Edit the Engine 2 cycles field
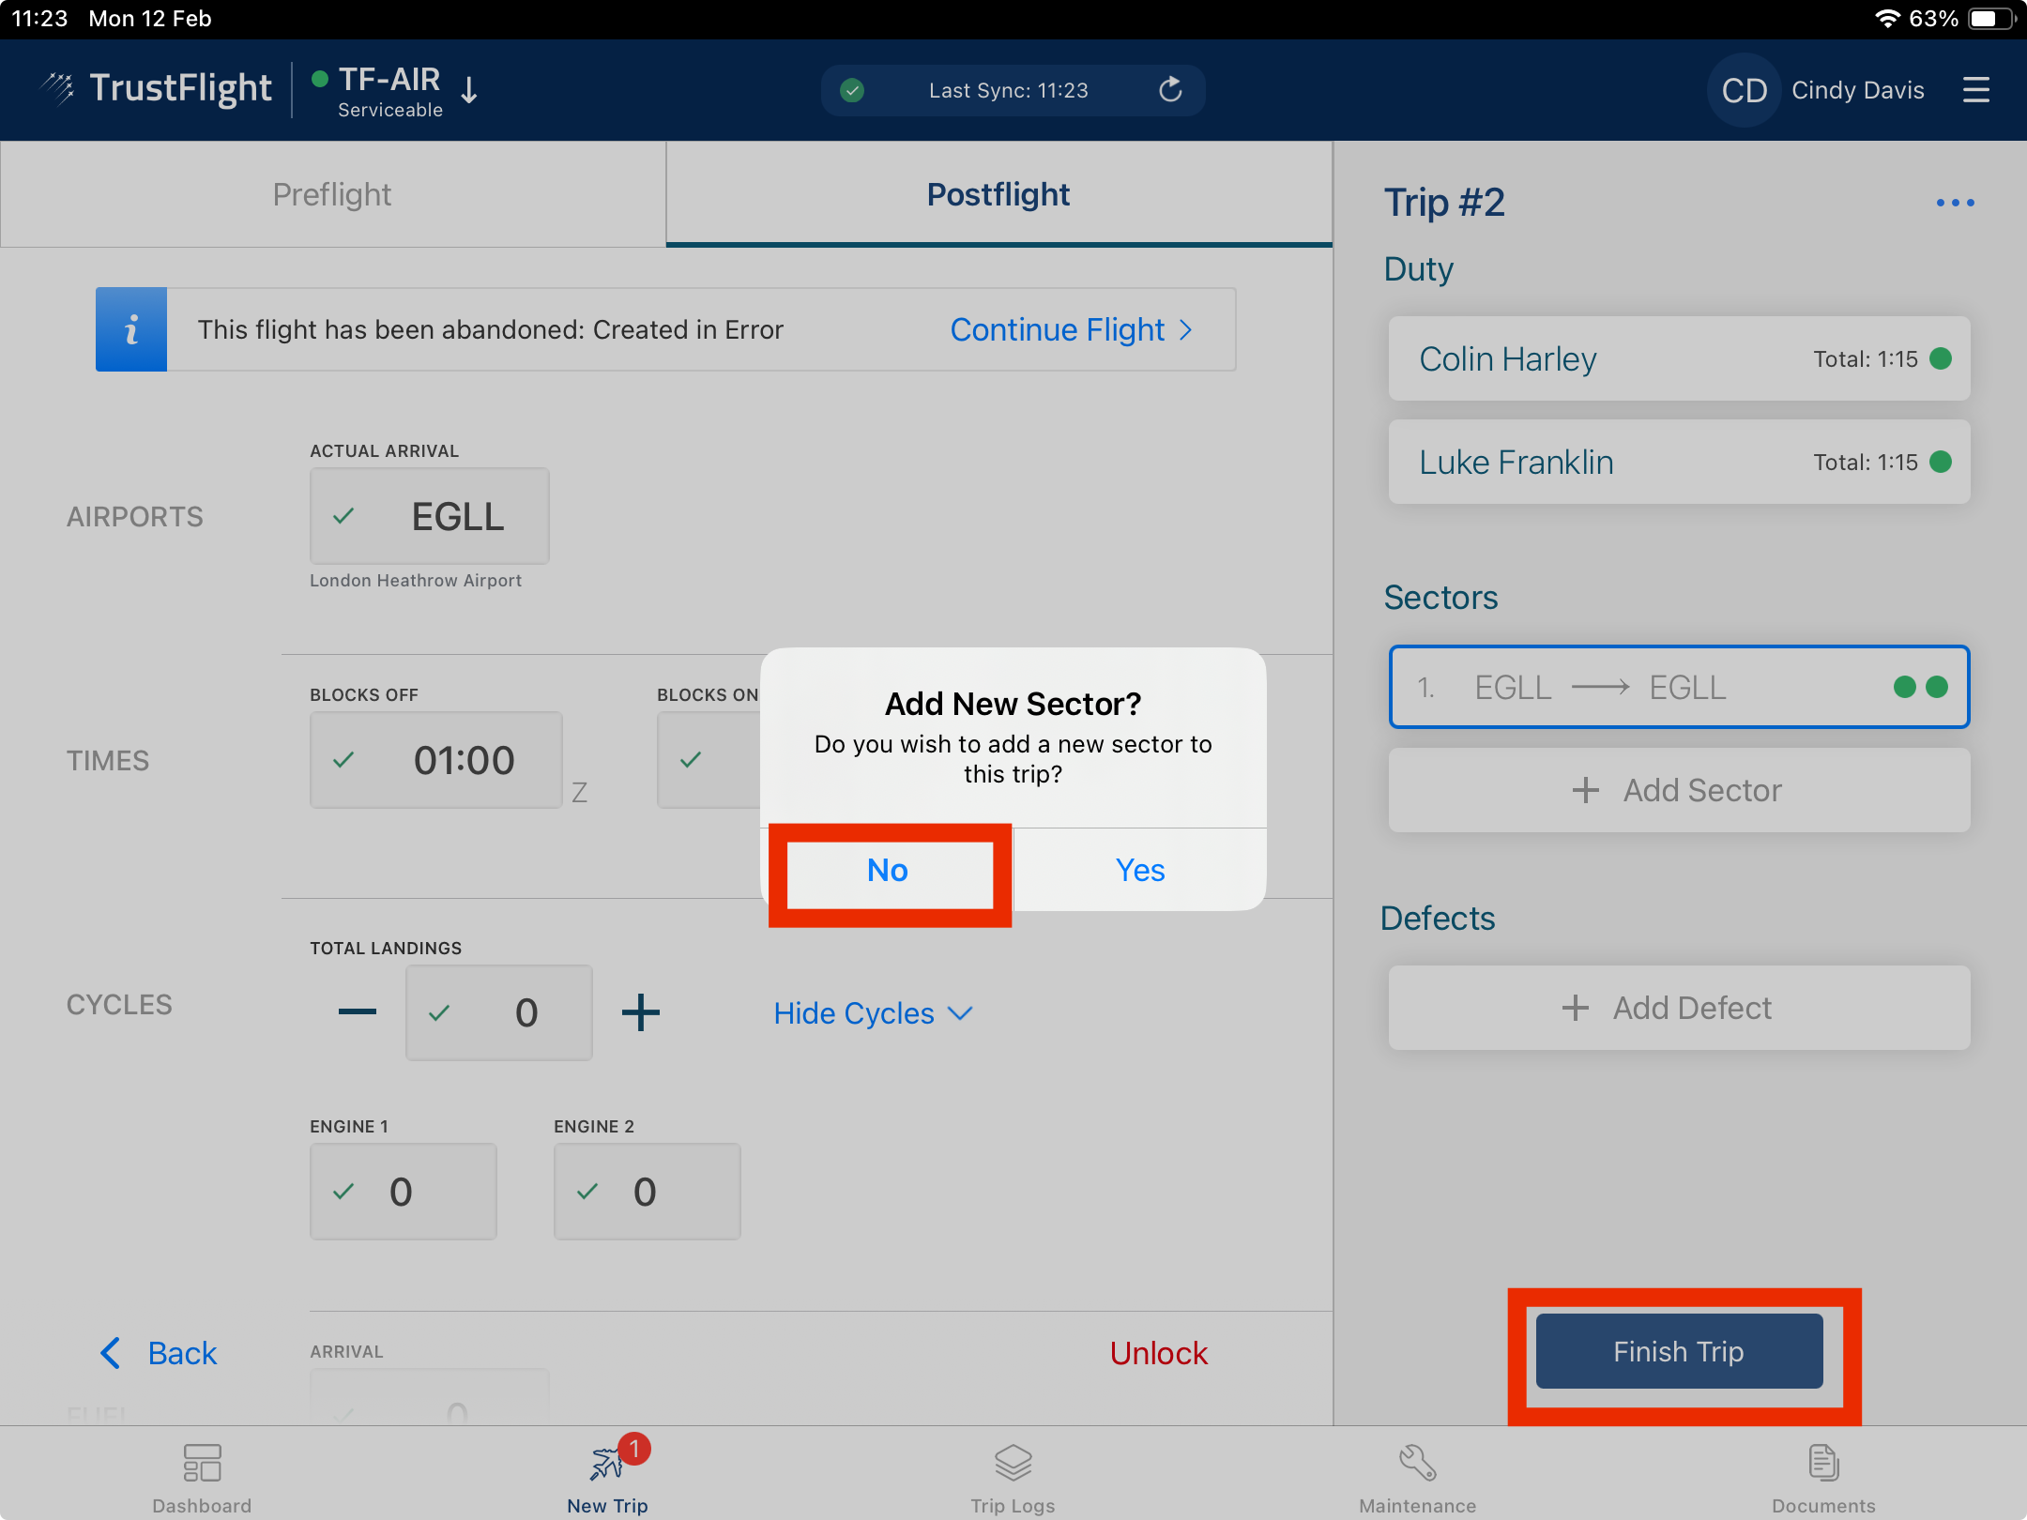Screen dimensions: 2027x1520 [x=648, y=1192]
